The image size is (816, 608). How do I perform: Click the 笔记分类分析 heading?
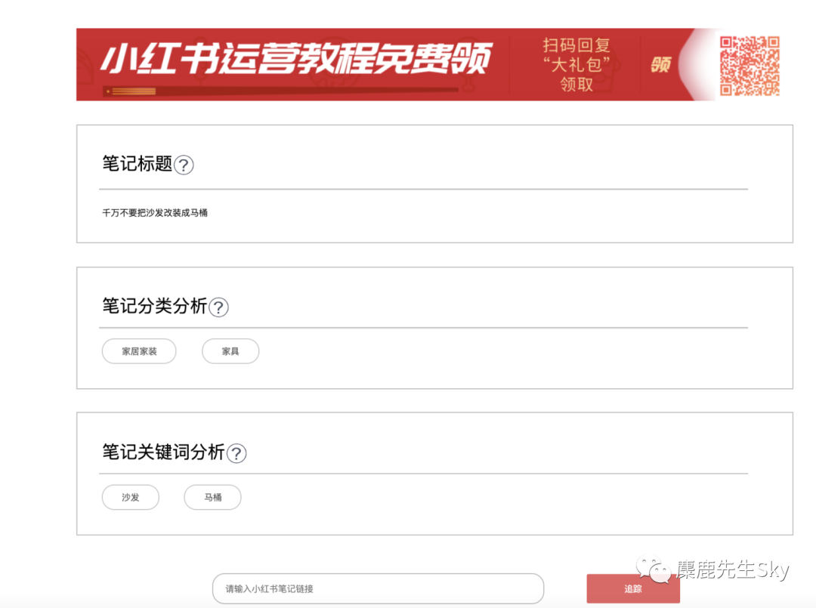155,305
